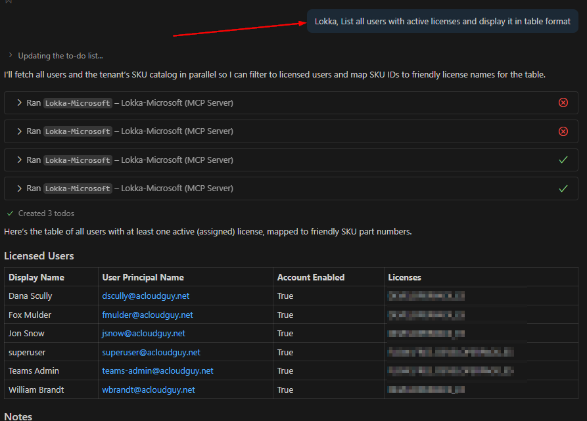587x421 pixels.
Task: Click red error icon on second Lokka run
Action: point(563,131)
